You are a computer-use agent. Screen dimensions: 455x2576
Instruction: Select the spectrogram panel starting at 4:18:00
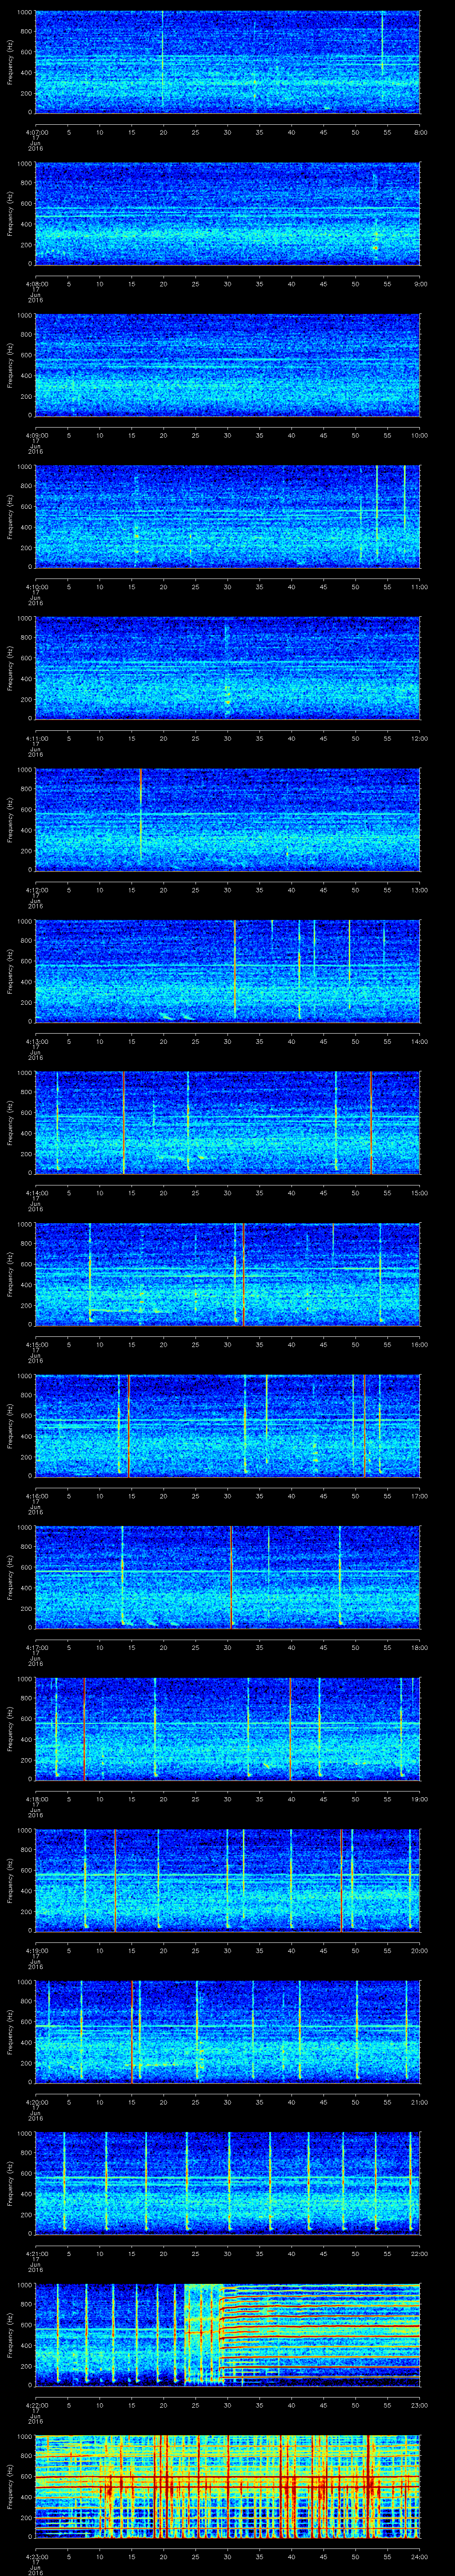point(228,1728)
